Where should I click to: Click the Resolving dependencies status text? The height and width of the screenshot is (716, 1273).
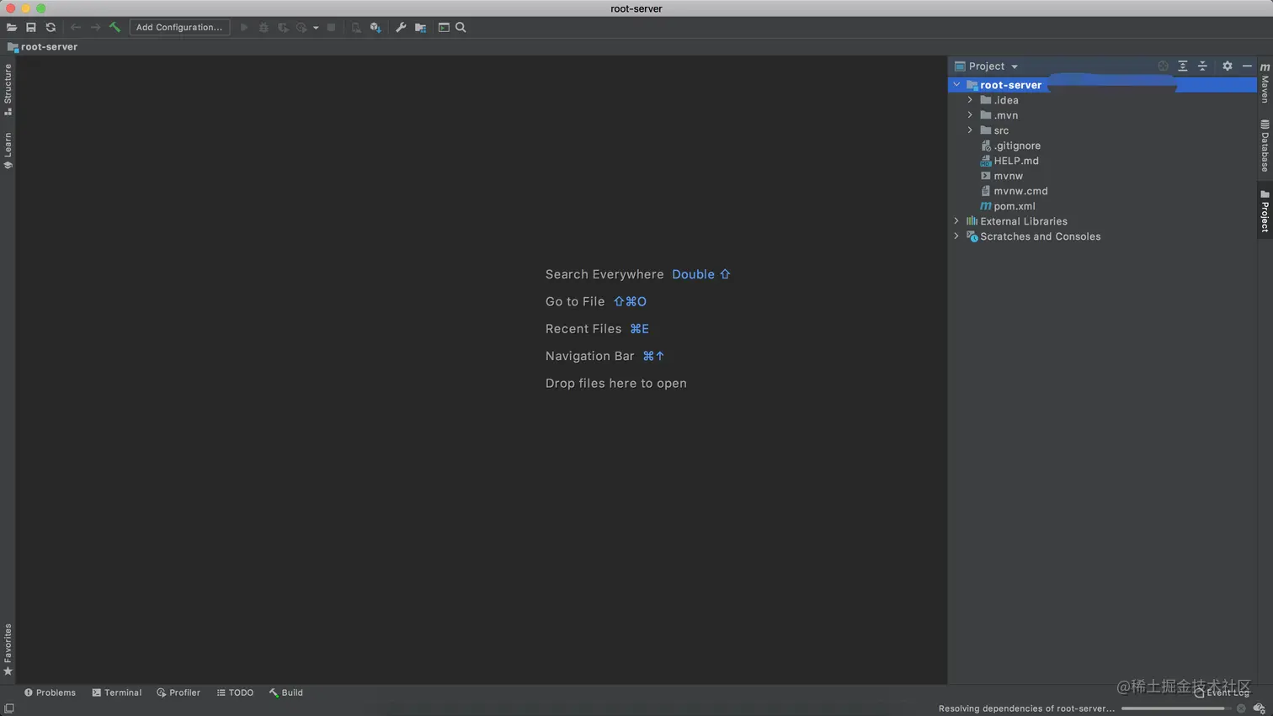[1026, 708]
